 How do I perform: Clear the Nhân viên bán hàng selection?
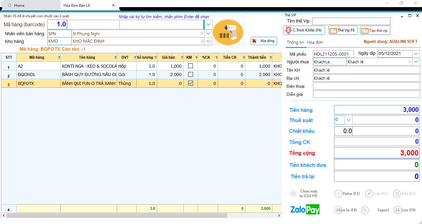pyautogui.click(x=202, y=34)
